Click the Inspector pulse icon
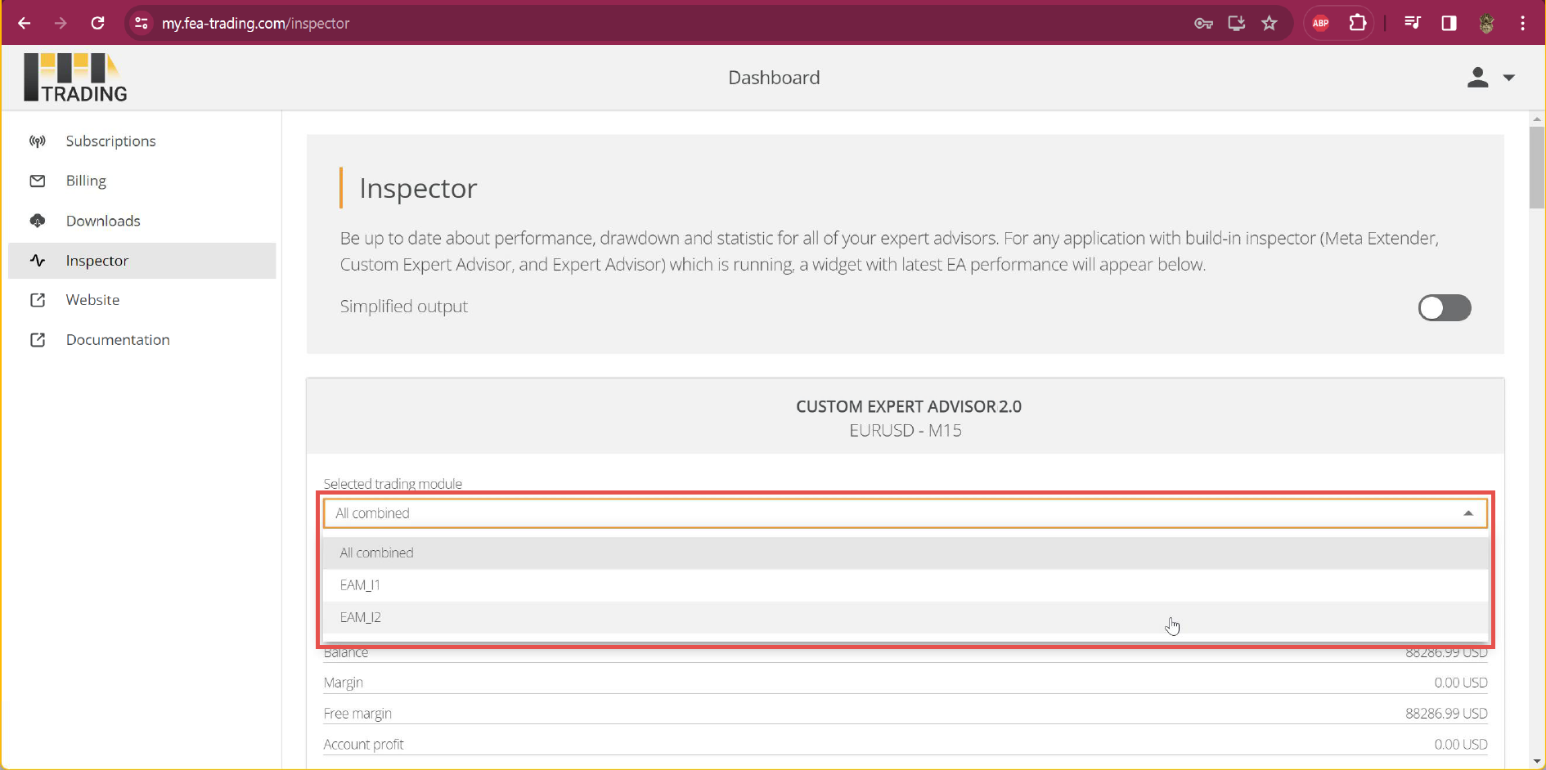Image resolution: width=1546 pixels, height=770 pixels. click(38, 261)
